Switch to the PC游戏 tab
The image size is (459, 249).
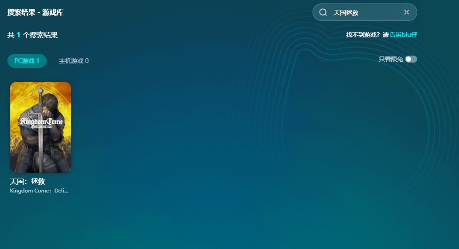27,61
